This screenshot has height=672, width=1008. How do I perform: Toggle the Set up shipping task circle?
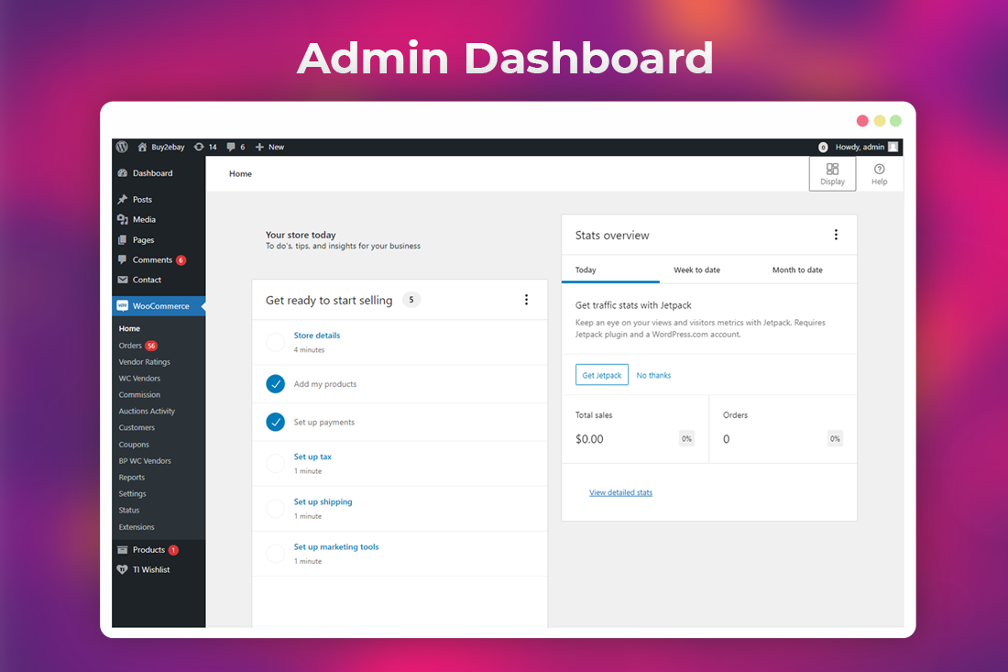click(275, 509)
